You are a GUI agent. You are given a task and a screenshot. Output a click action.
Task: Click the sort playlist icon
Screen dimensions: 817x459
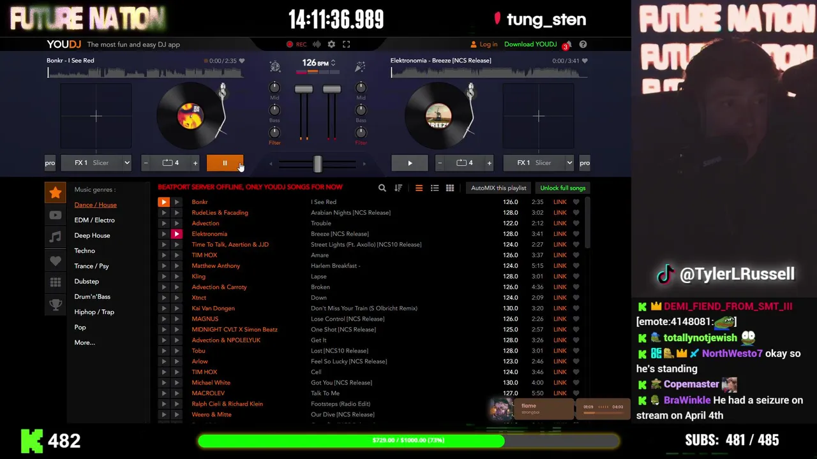tap(398, 188)
